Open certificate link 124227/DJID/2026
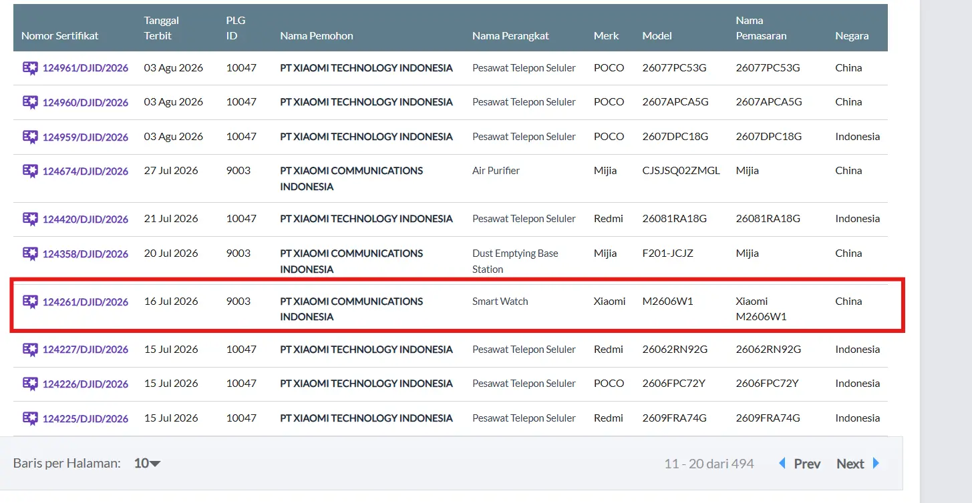Image resolution: width=972 pixels, height=503 pixels. pyautogui.click(x=86, y=349)
